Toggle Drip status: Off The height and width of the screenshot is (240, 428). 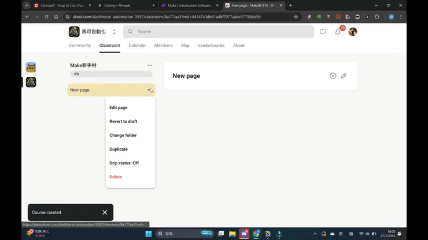coord(124,163)
